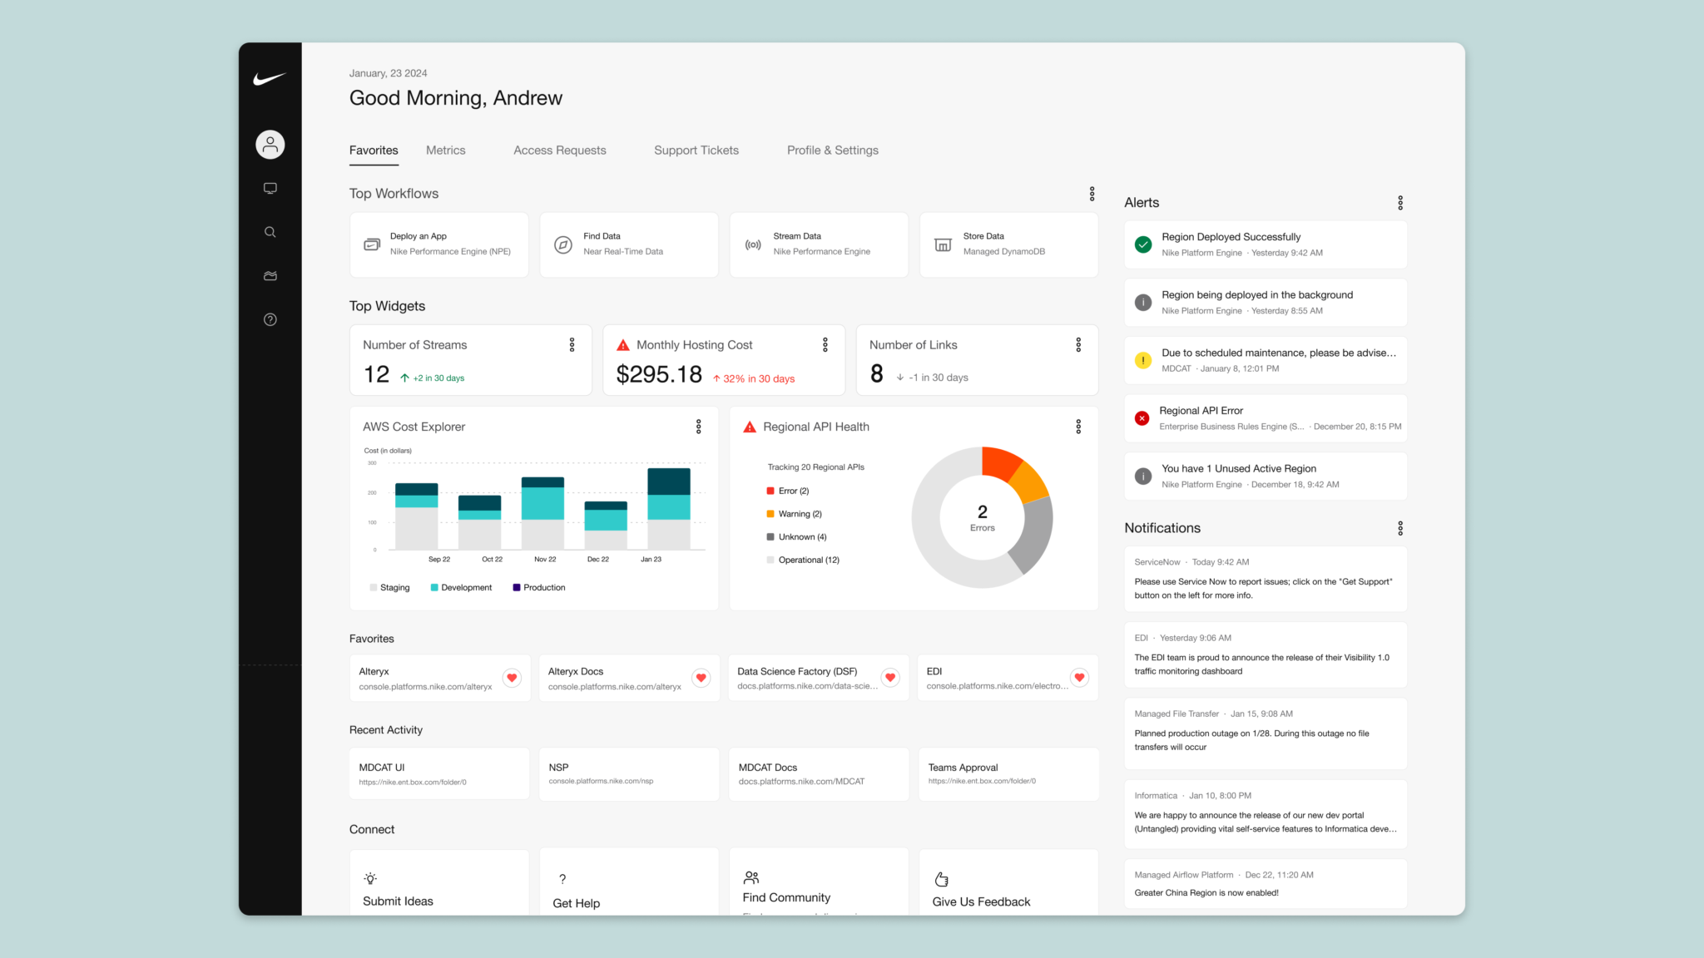The image size is (1704, 958).
Task: Open the help question-mark sidebar icon
Action: (270, 319)
